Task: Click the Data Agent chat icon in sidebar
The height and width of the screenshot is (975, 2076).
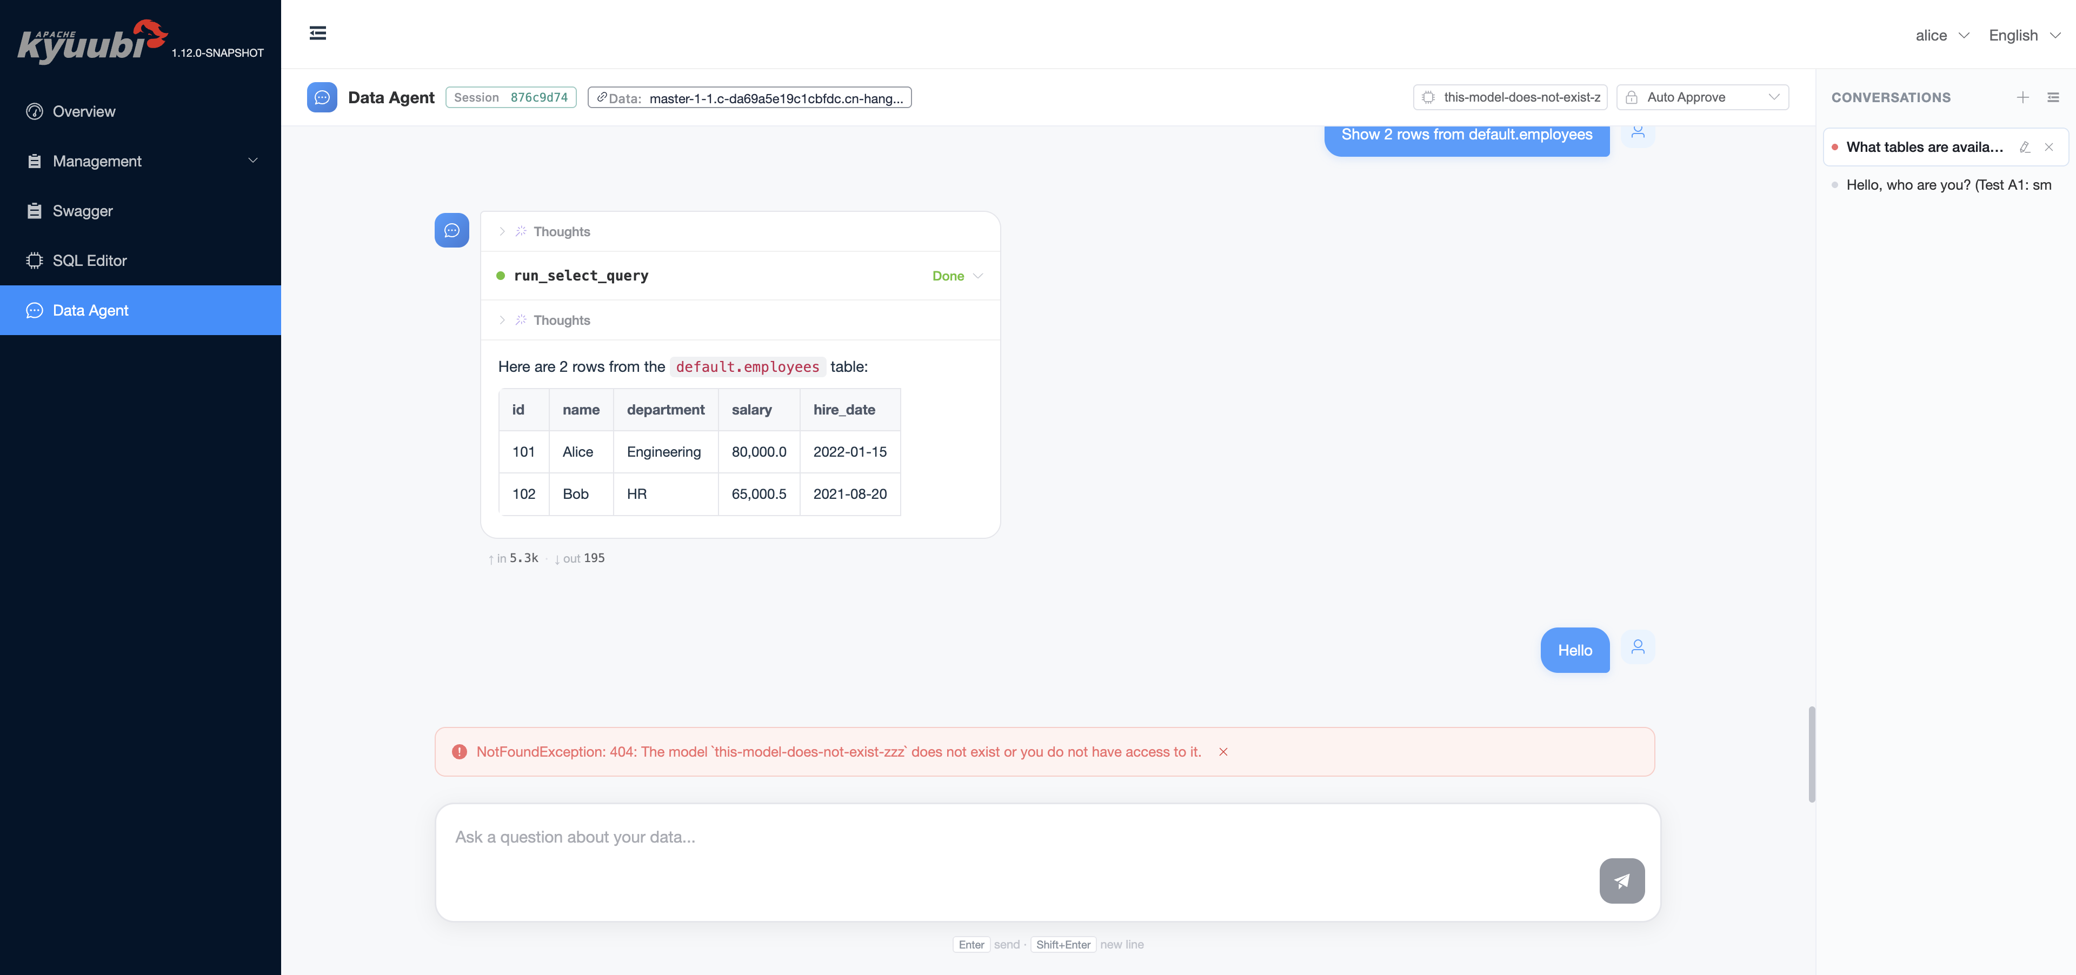Action: point(34,310)
